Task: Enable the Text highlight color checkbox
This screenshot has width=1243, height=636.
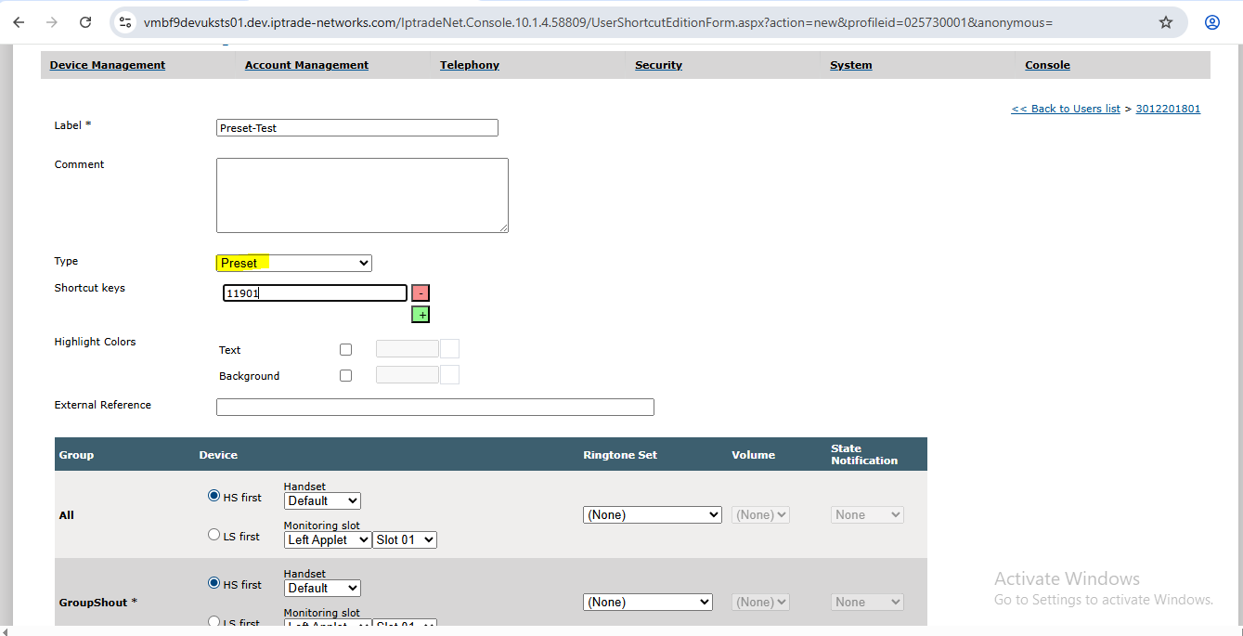Action: click(345, 350)
